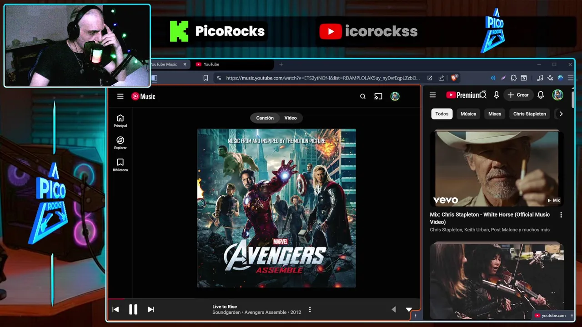Click the YouTube Music logo

[143, 96]
